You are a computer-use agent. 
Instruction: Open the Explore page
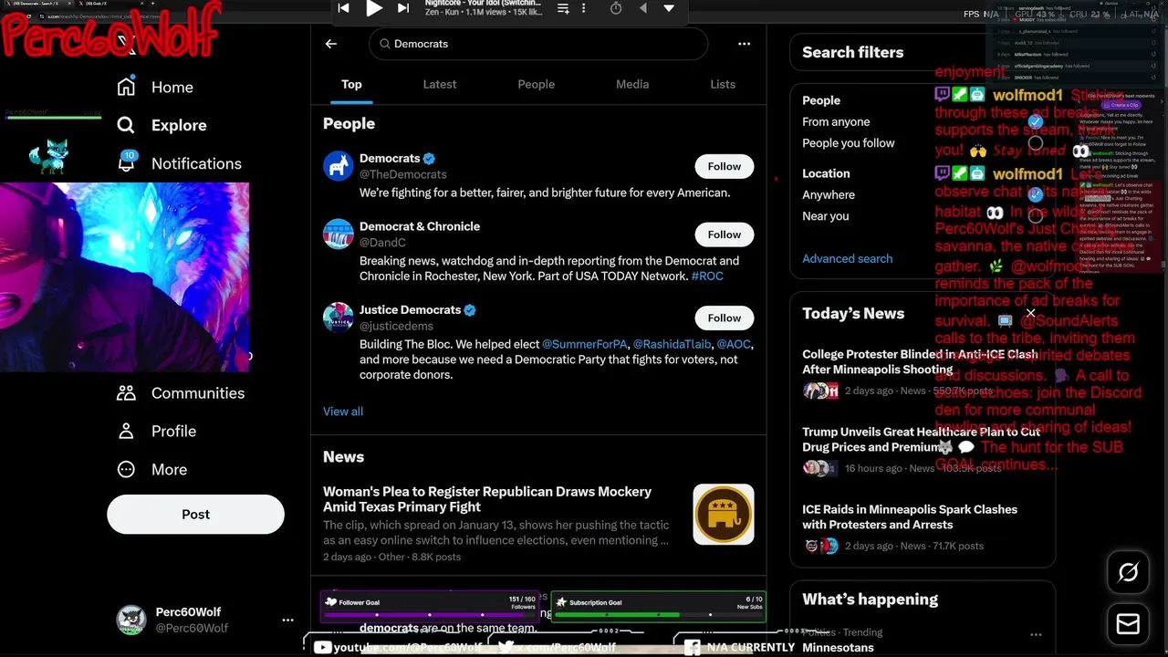pos(162,125)
